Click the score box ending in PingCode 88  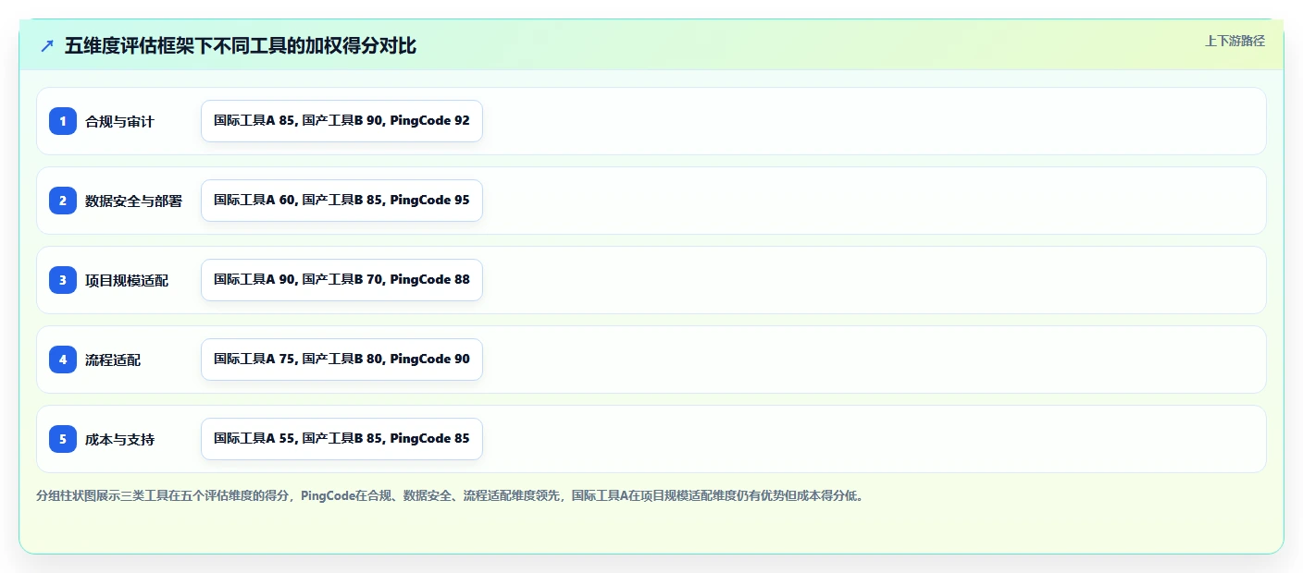click(341, 280)
